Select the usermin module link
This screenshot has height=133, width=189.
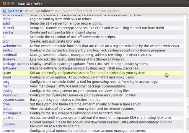click(9, 131)
